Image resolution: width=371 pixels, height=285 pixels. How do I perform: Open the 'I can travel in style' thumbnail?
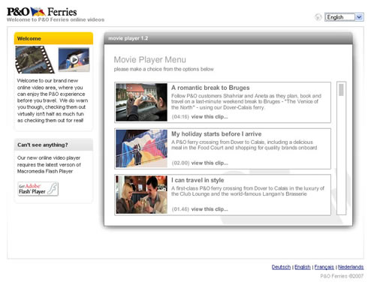coord(141,195)
